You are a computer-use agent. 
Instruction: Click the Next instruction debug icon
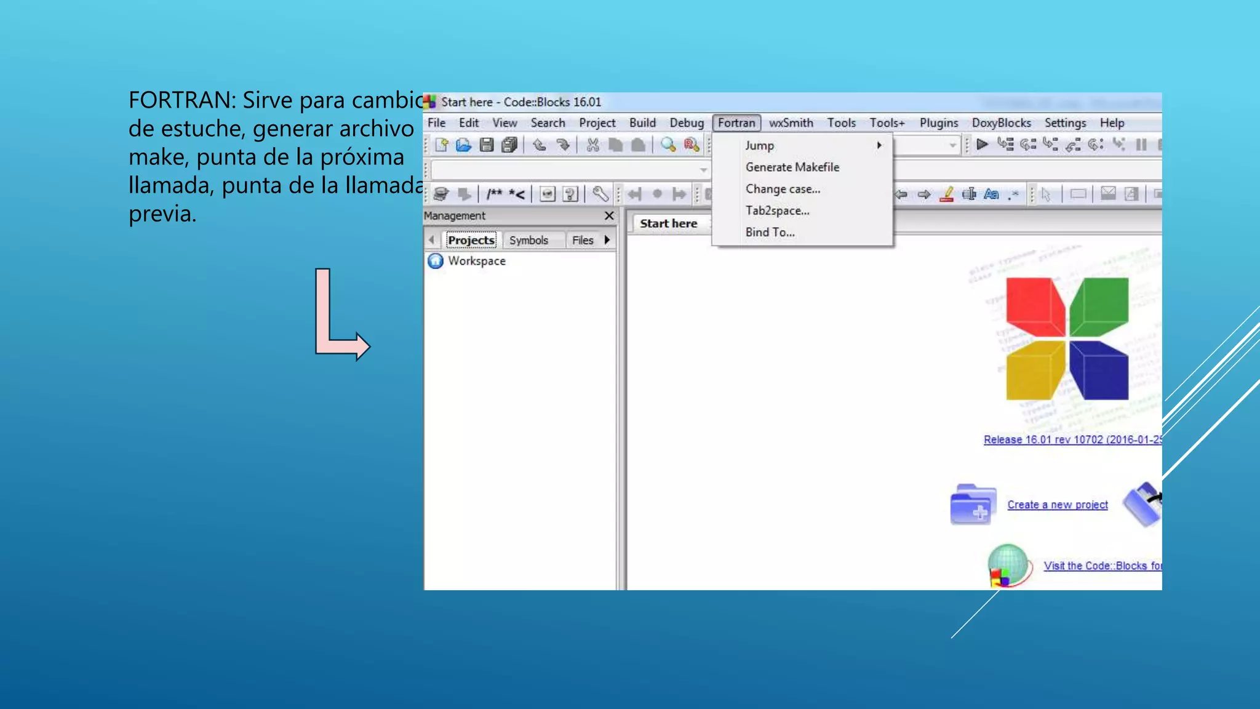(1096, 145)
